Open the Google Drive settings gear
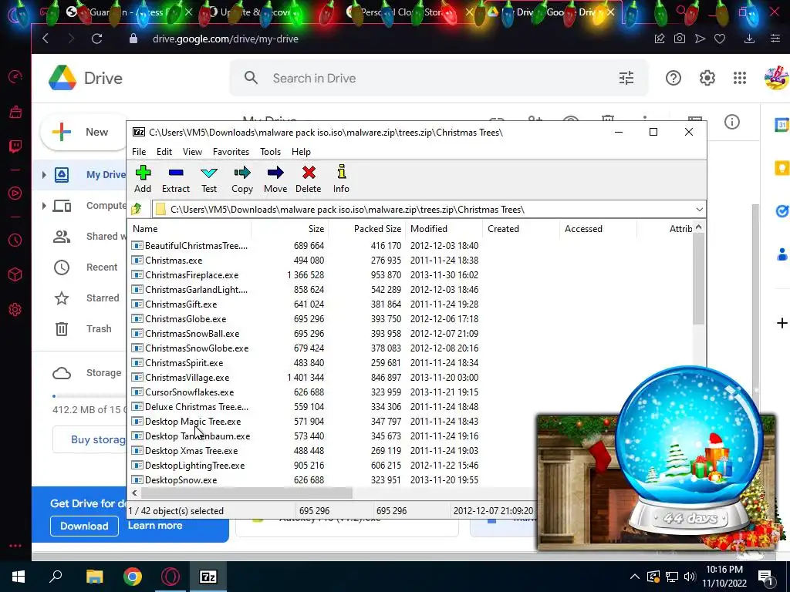This screenshot has width=790, height=592. [x=707, y=78]
